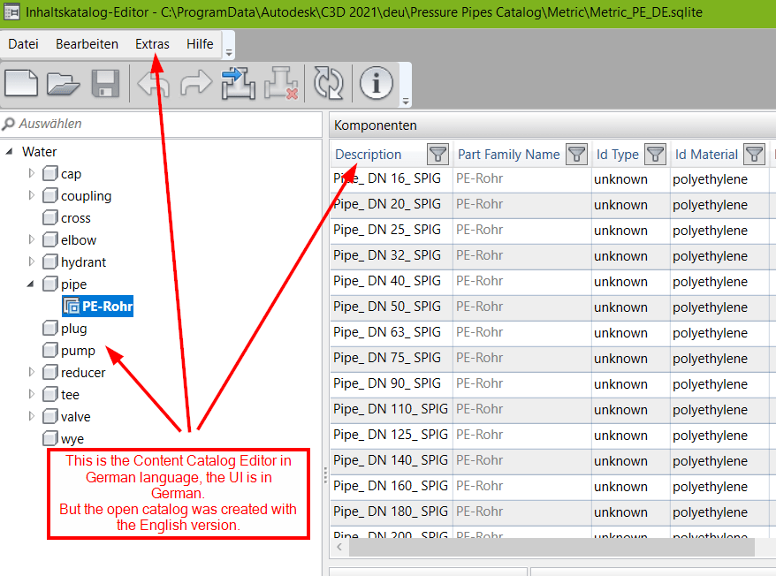Viewport: 776px width, 576px height.
Task: Click the horizontal scrollbar under the table
Action: (552, 548)
